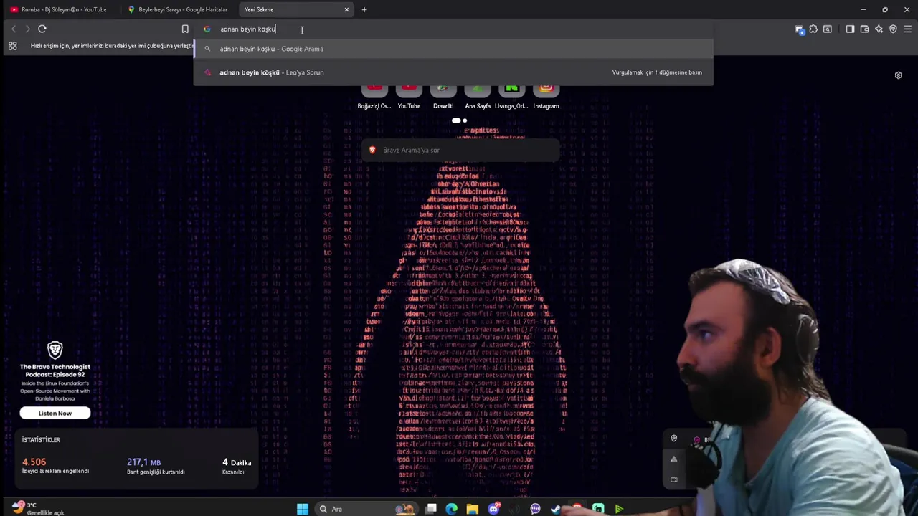Click the Brave Arama'ya sor search box
Image resolution: width=918 pixels, height=516 pixels.
click(x=459, y=150)
